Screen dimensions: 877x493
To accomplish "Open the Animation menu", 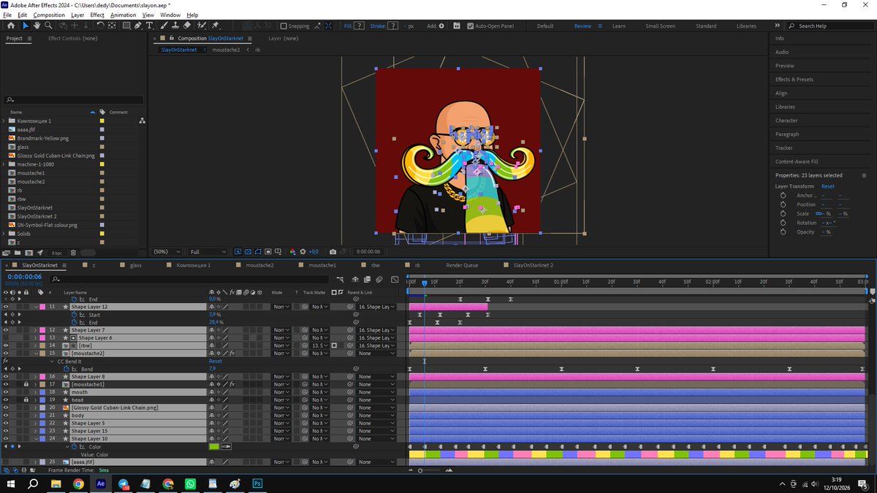I will pos(123,15).
